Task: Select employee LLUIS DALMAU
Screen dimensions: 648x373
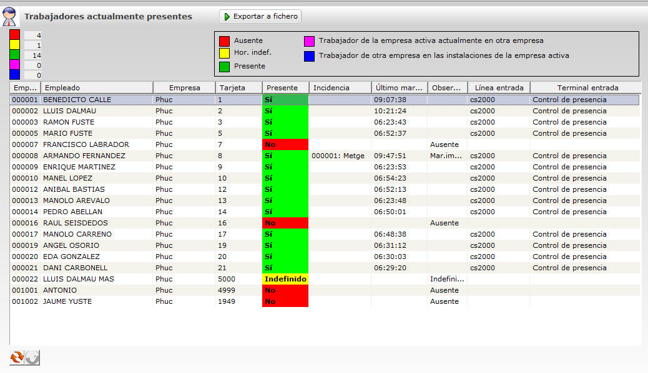Action: tap(69, 111)
